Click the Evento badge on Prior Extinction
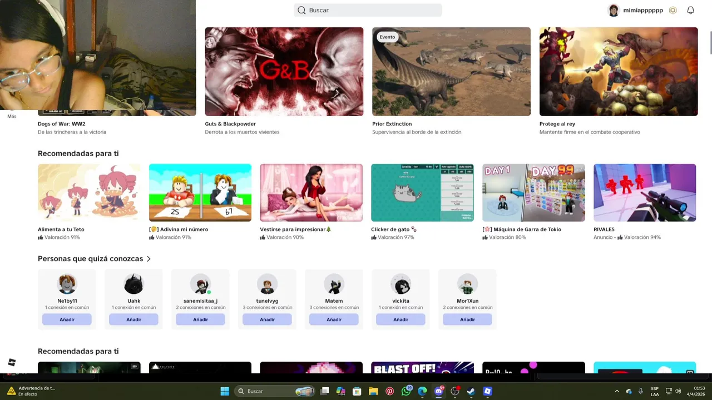The height and width of the screenshot is (400, 712). pos(387,37)
